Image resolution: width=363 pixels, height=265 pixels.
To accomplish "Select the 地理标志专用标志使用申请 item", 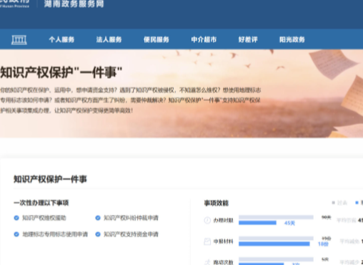I will pyautogui.click(x=55, y=234).
